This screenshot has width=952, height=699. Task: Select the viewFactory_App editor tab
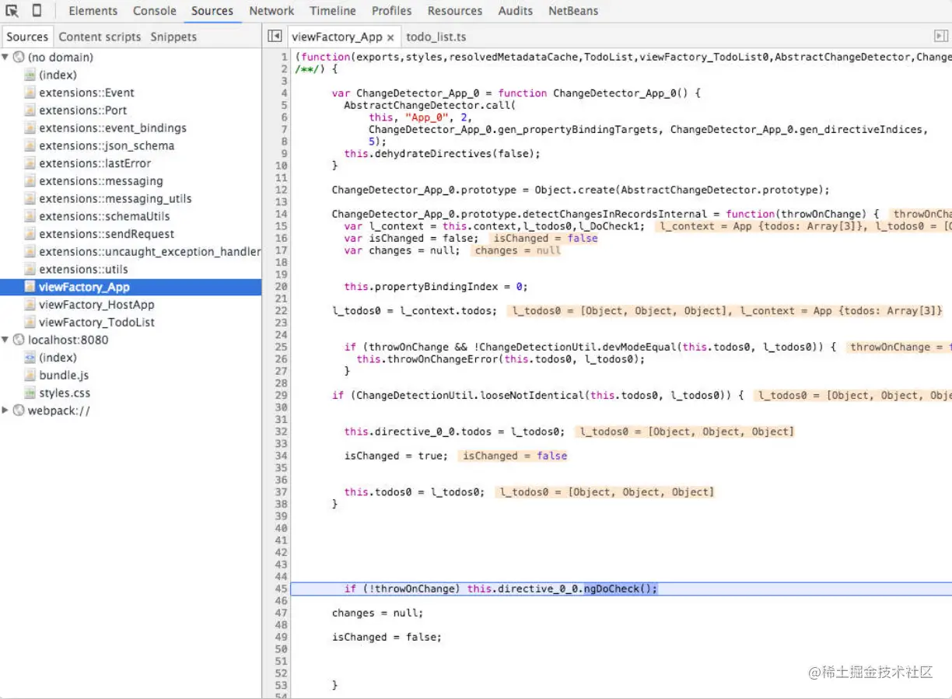337,37
